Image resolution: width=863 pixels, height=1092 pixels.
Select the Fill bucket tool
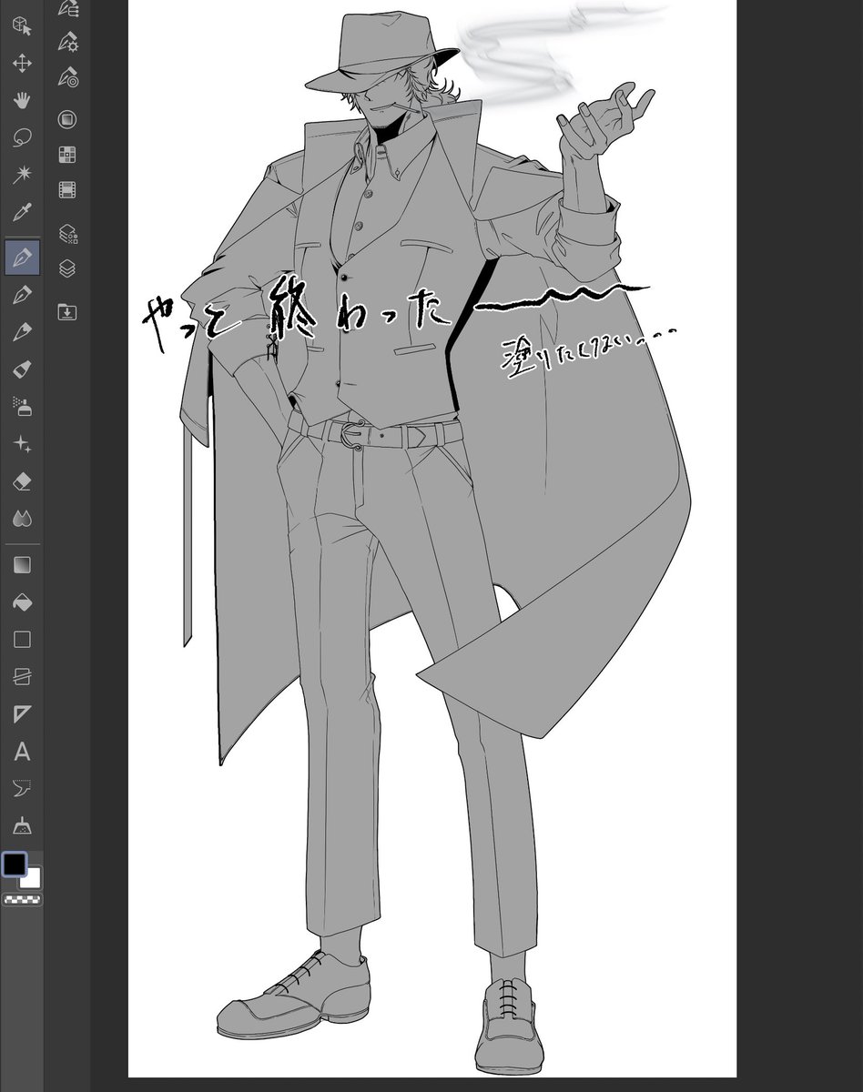[x=22, y=602]
